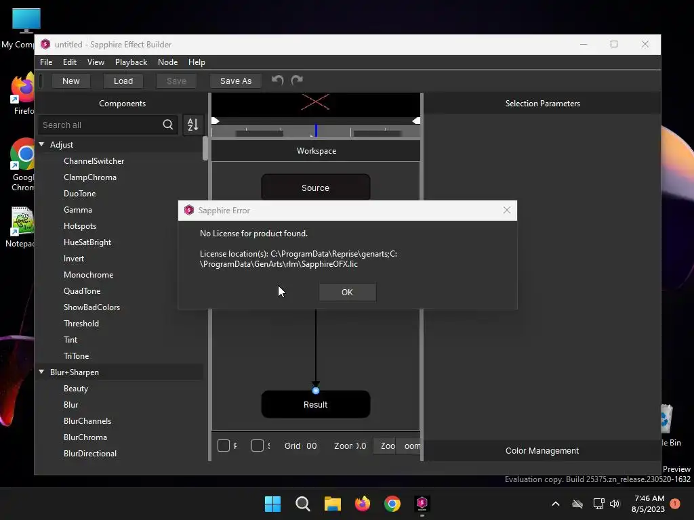Select Monochrome component
The image size is (694, 520).
(x=89, y=275)
